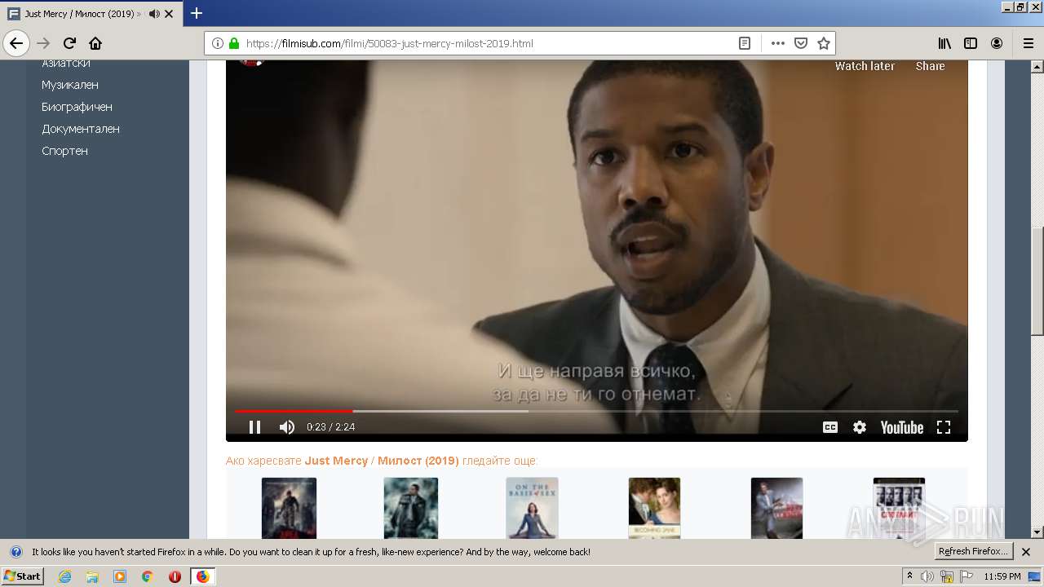1044x587 pixels.
Task: Click Share on the video
Action: (x=930, y=66)
